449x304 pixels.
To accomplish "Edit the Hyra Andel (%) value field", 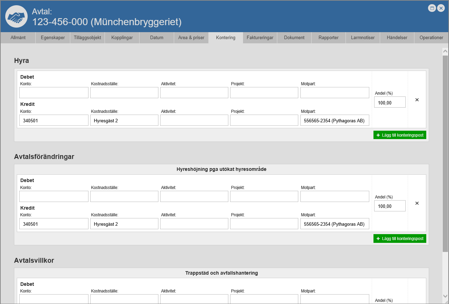I will click(390, 102).
